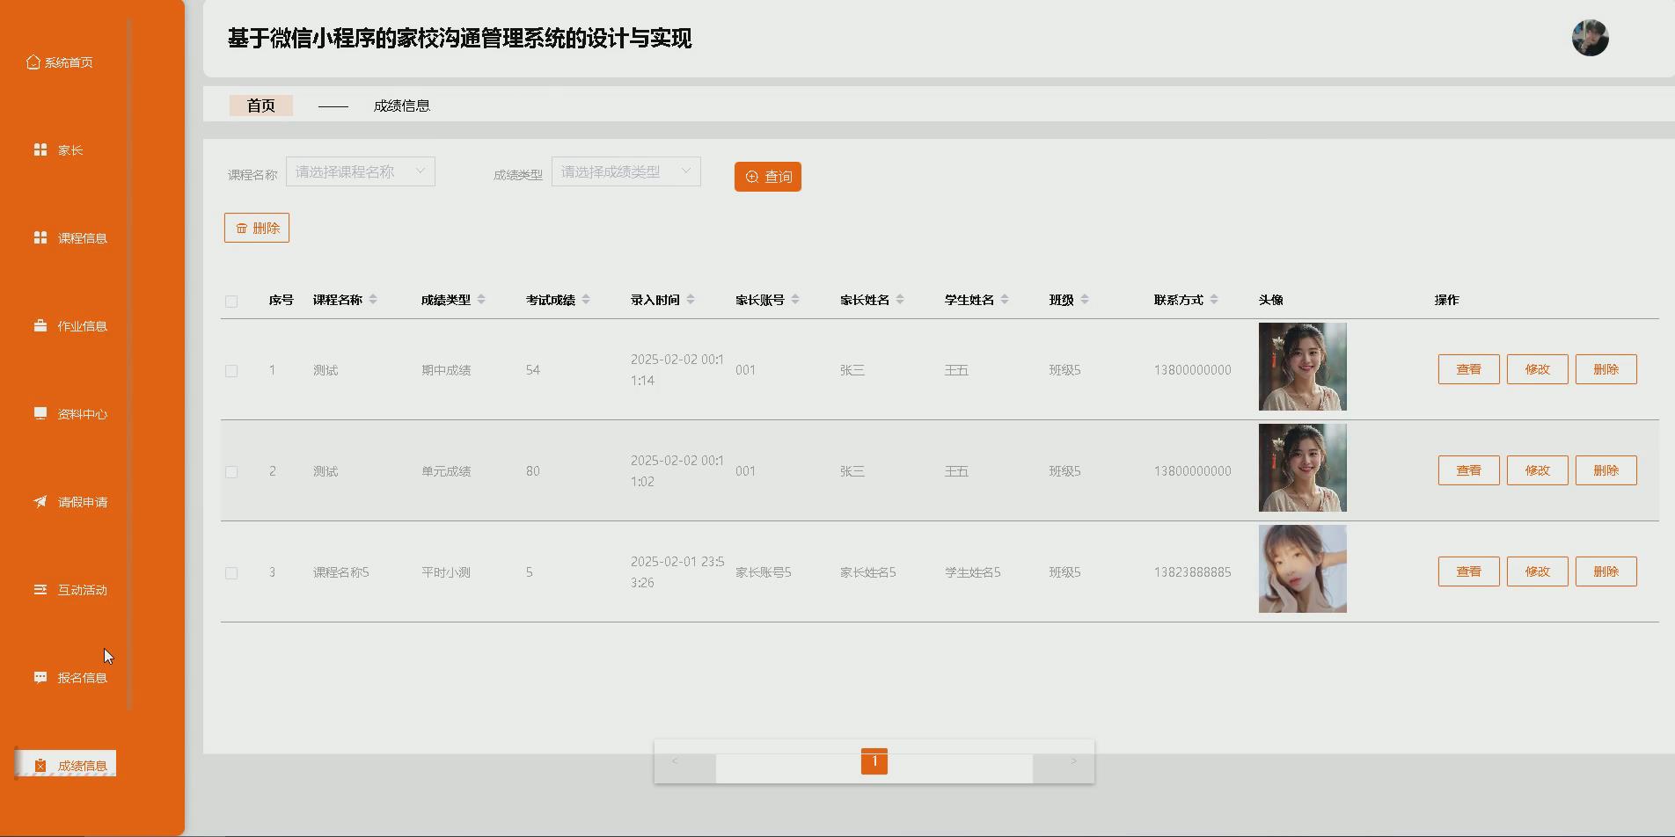Select 成绩信息 in the sidebar
Screen dimensions: 1675x837
[x=66, y=763]
